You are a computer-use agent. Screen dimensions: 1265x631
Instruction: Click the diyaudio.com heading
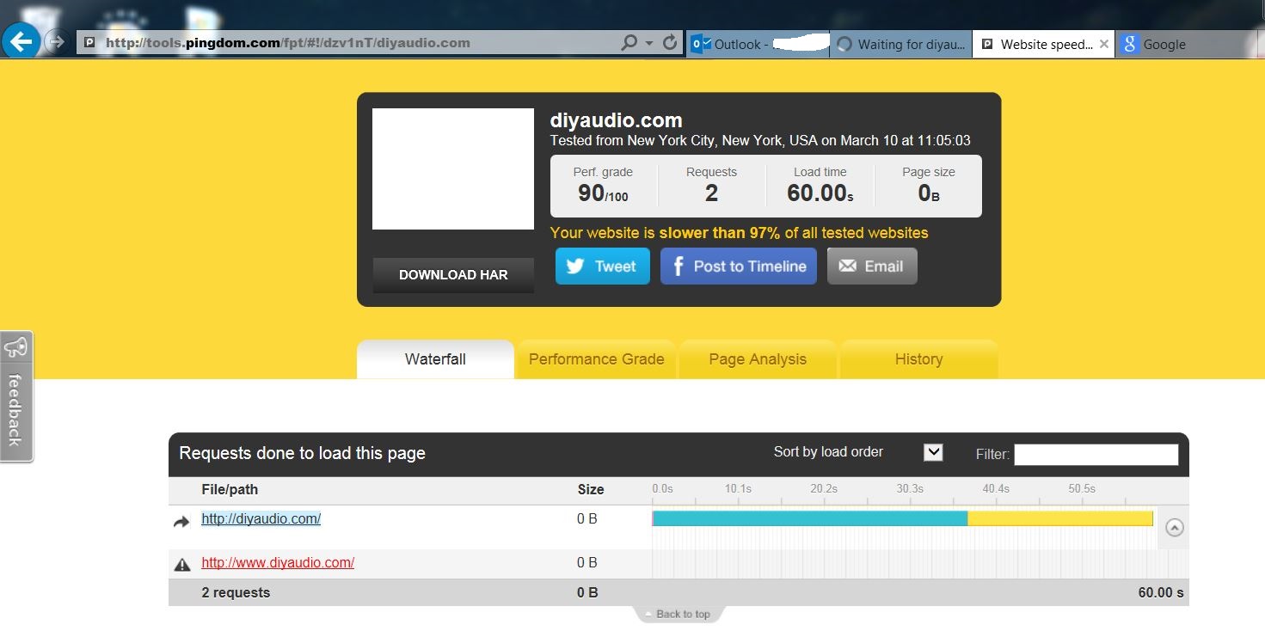click(616, 120)
